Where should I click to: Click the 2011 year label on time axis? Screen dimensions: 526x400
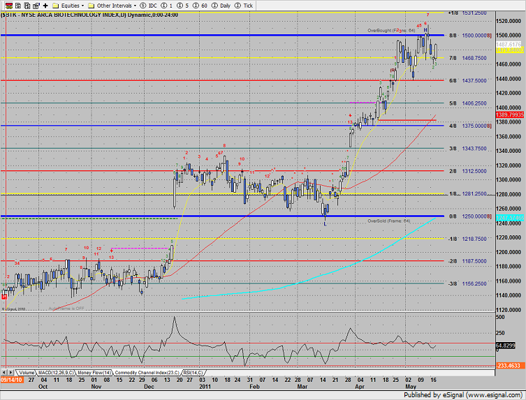pyautogui.click(x=205, y=387)
